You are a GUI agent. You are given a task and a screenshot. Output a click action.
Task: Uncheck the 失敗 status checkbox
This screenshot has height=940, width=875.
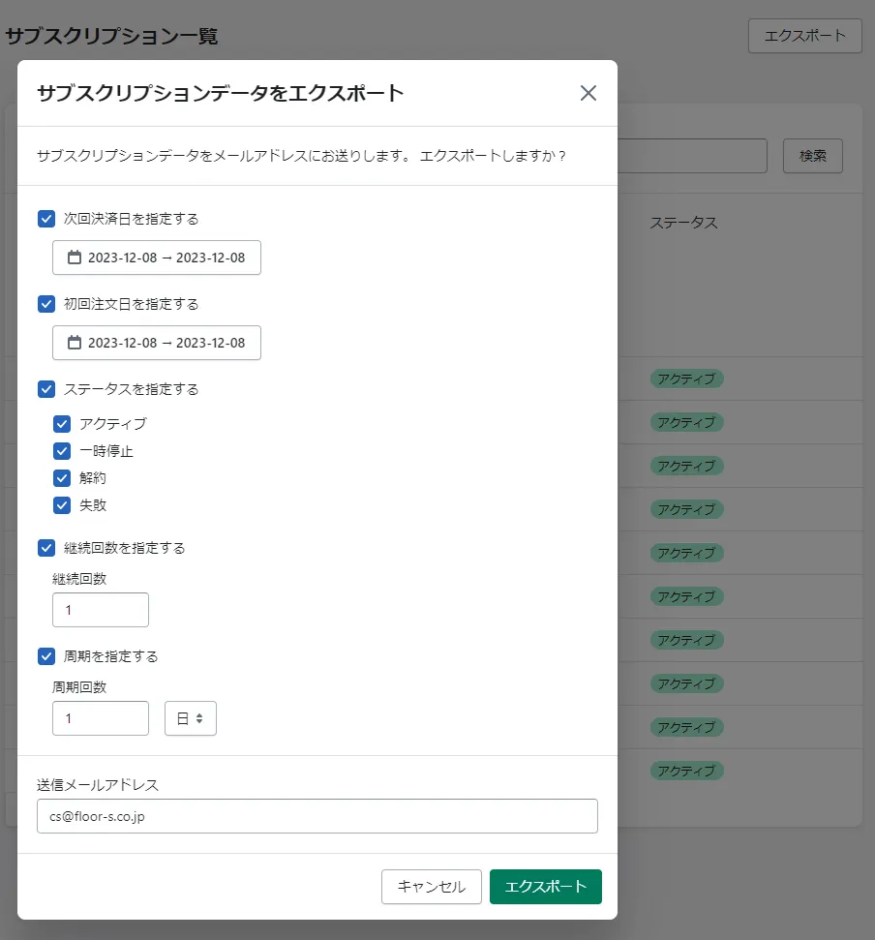click(62, 505)
